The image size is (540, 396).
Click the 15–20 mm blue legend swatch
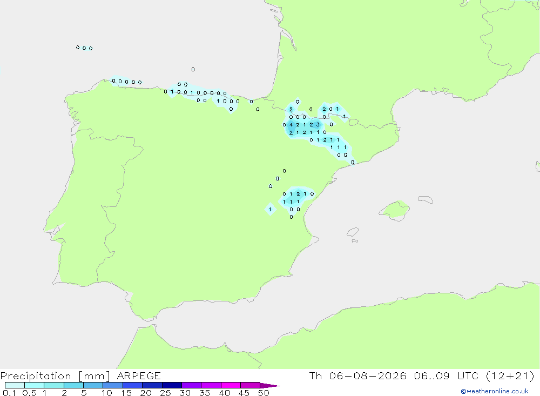coord(132,385)
